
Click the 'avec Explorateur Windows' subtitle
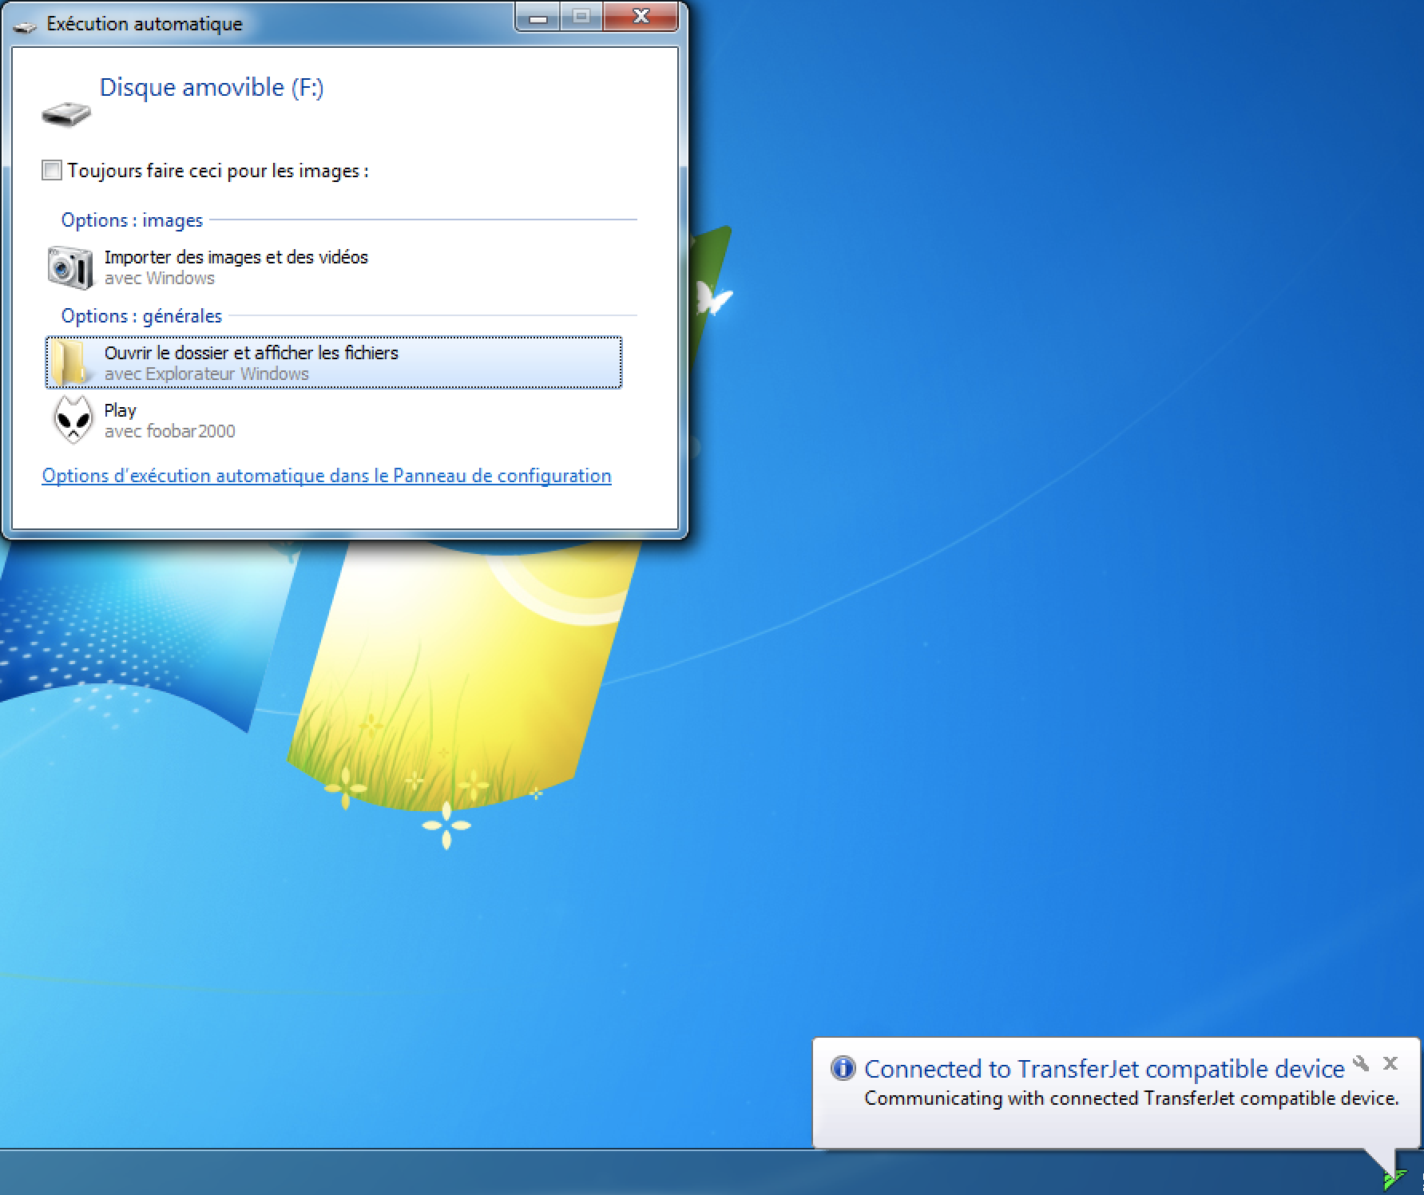[207, 374]
